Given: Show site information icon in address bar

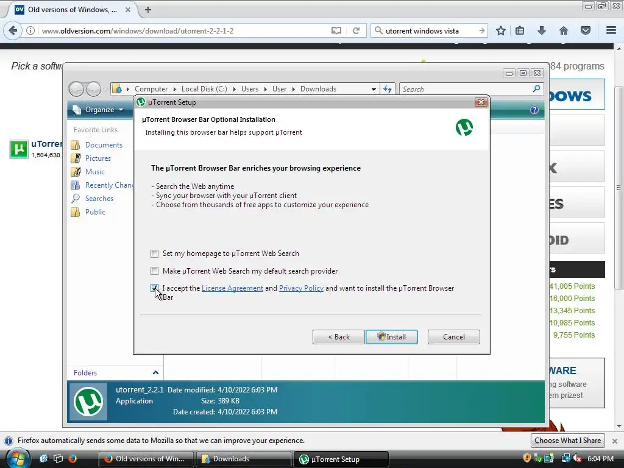Looking at the screenshot, I should [x=30, y=30].
